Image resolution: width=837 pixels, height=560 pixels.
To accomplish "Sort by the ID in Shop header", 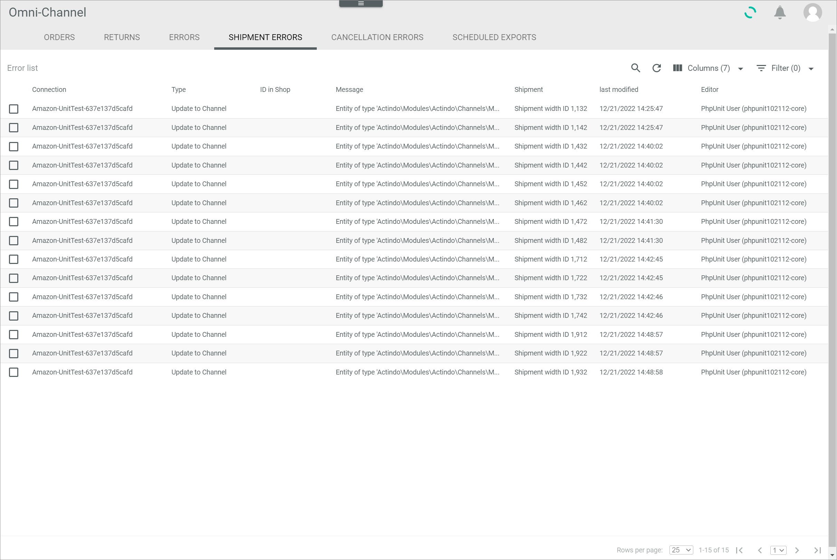I will (x=275, y=89).
